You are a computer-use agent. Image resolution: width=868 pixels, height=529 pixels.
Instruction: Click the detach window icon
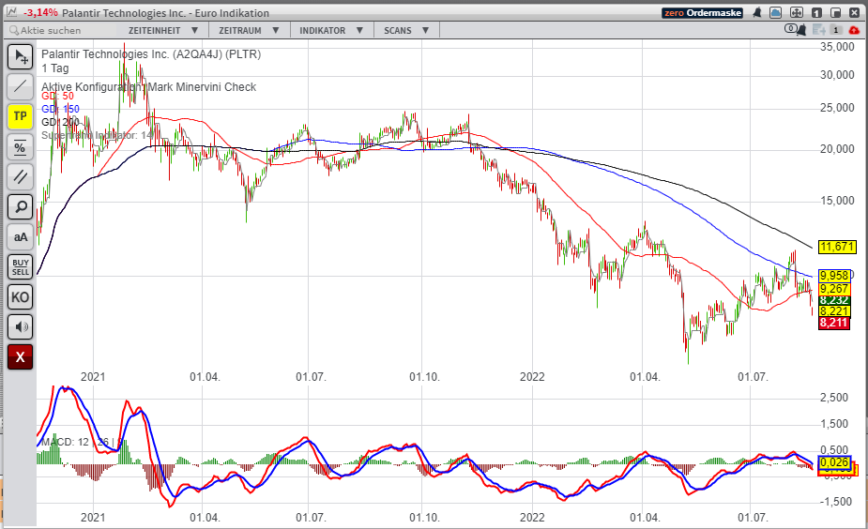(835, 13)
